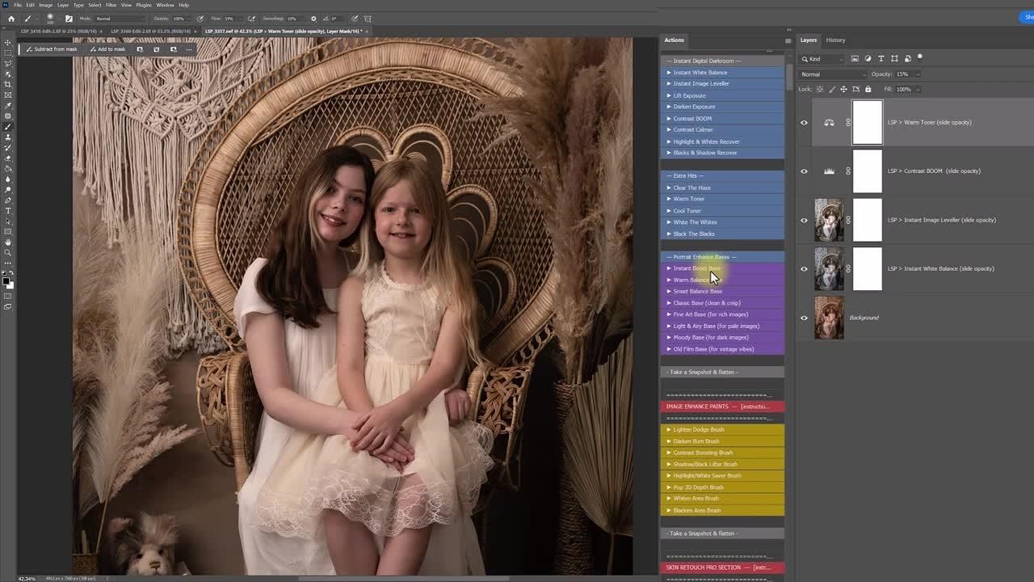The height and width of the screenshot is (582, 1034).
Task: Select the Type tool
Action: tap(8, 211)
